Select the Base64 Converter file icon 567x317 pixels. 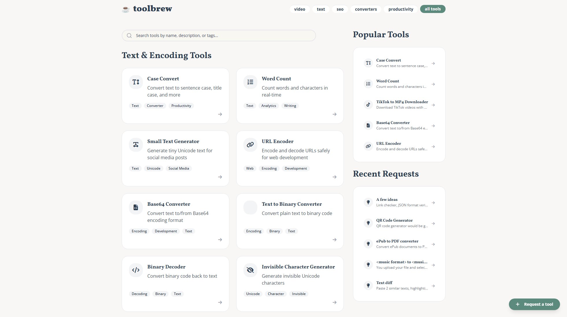point(135,207)
